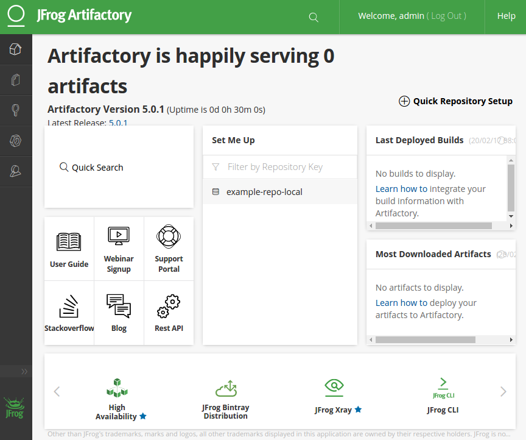Image resolution: width=526 pixels, height=440 pixels.
Task: Click the example-repo-local database icon
Action: pyautogui.click(x=216, y=192)
